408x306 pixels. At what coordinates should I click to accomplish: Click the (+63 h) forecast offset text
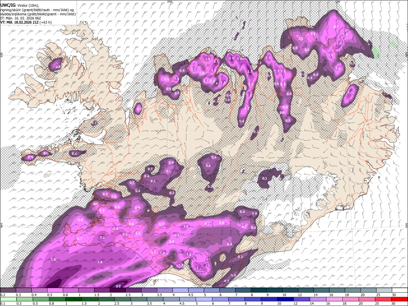point(45,22)
